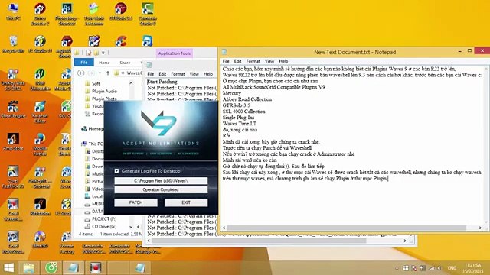Launch Cheat Engine desktop icon
The height and width of the screenshot is (275, 490).
click(13, 109)
